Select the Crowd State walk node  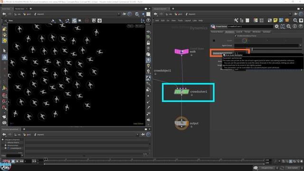(x=181, y=52)
